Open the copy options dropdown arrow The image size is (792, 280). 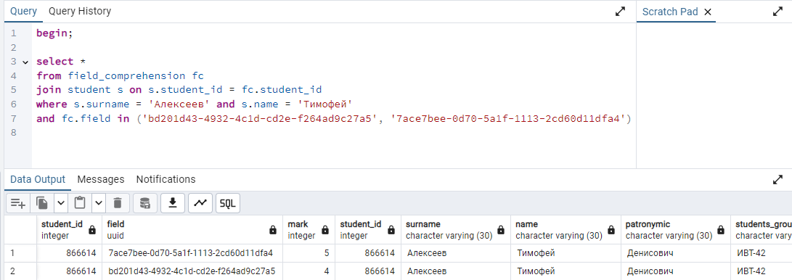60,203
